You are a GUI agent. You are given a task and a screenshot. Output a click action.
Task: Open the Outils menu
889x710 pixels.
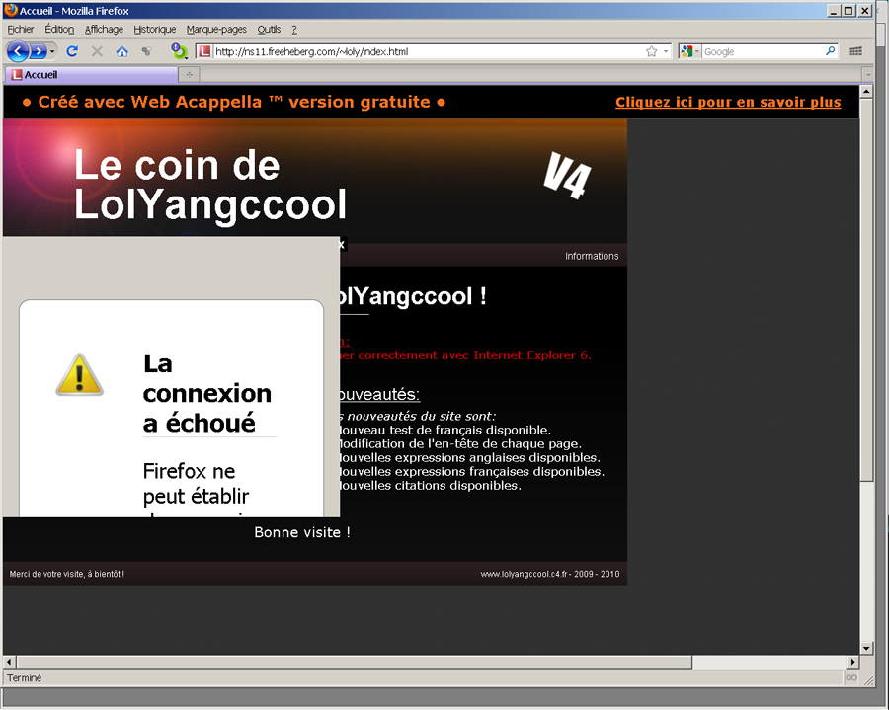pyautogui.click(x=269, y=29)
